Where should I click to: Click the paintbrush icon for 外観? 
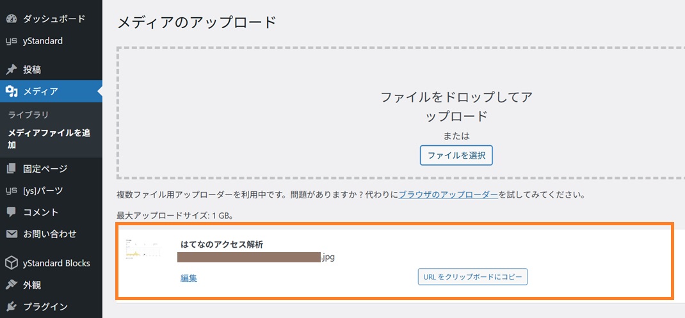(x=11, y=285)
